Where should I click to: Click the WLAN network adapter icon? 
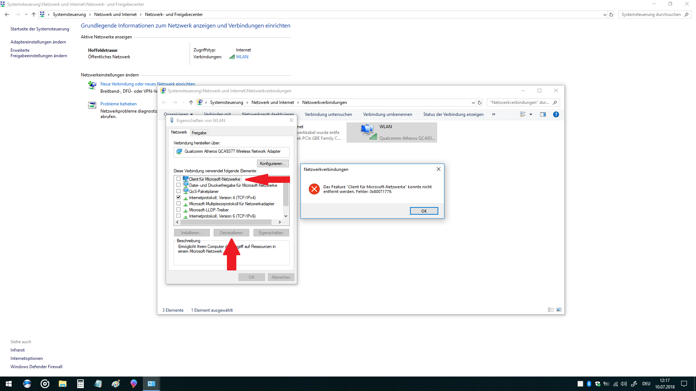[x=368, y=132]
